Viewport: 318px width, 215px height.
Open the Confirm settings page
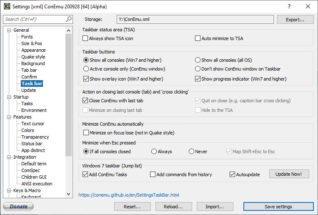29,77
